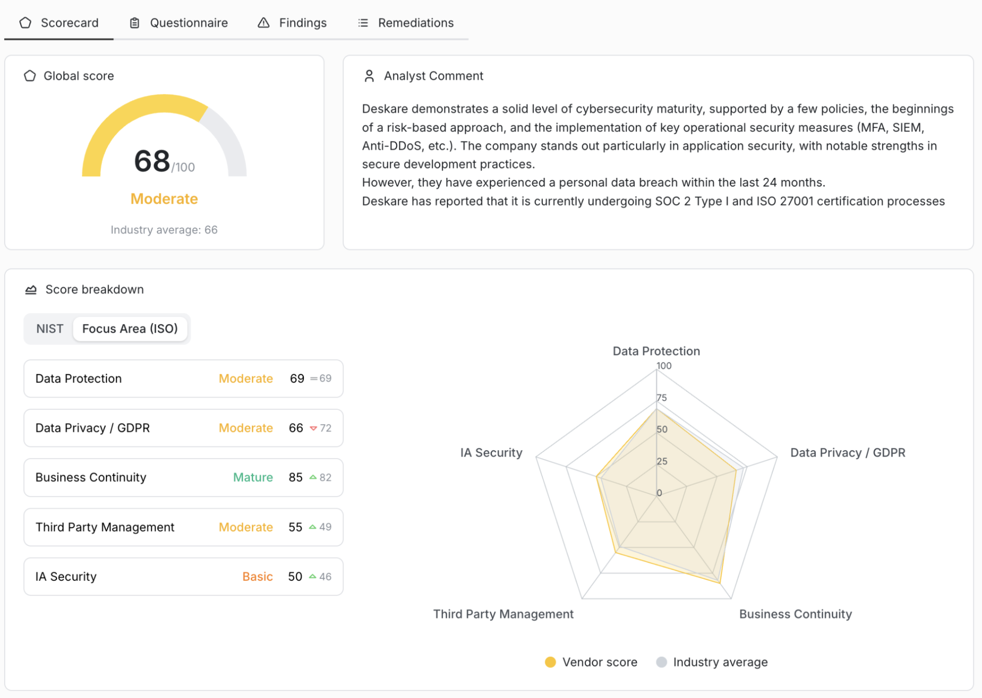Select the Third Party Management row
Image resolution: width=982 pixels, height=698 pixels.
(x=183, y=527)
